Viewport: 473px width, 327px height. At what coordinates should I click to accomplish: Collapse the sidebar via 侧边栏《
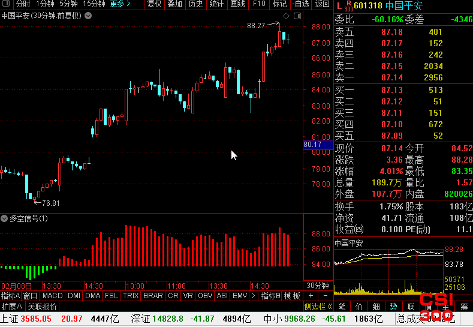coord(318,307)
